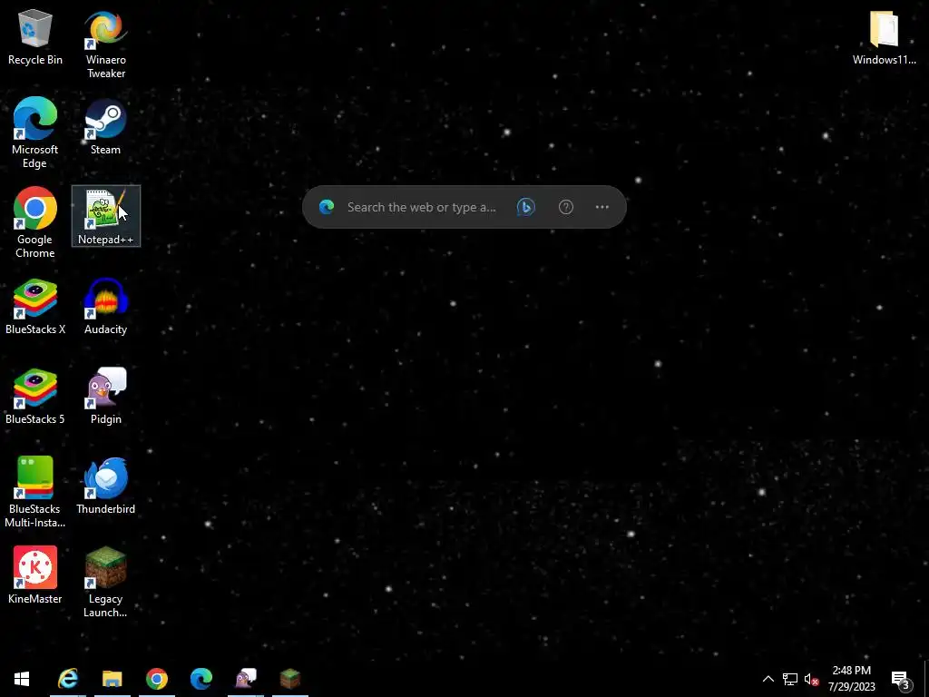Open Bing chat from search bar

click(526, 207)
